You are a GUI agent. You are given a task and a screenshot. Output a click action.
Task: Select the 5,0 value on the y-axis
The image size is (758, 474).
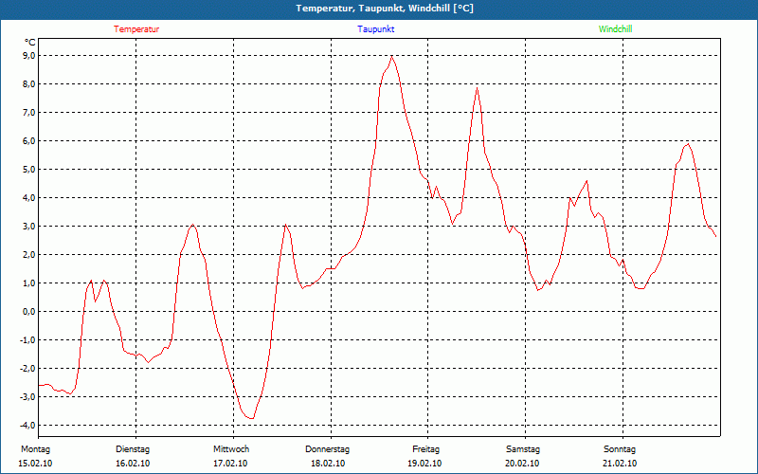tap(29, 170)
